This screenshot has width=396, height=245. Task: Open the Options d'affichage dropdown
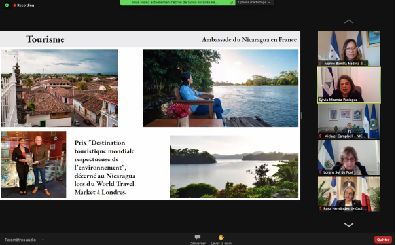point(255,2)
